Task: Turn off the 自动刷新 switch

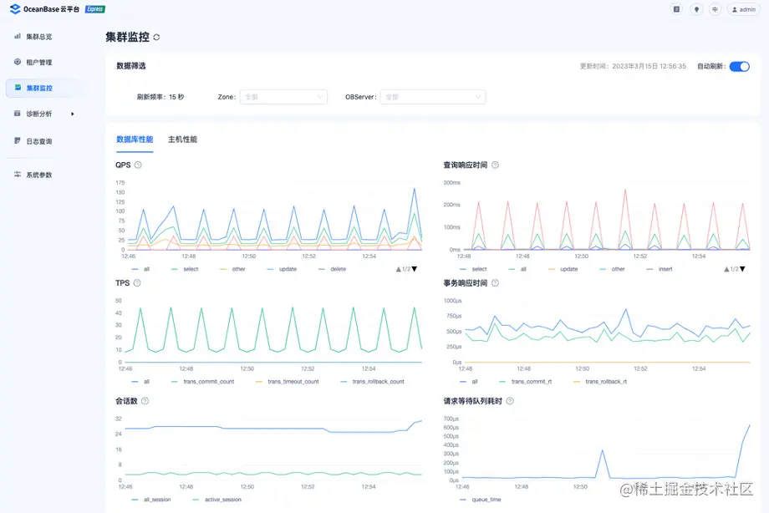Action: coord(739,66)
